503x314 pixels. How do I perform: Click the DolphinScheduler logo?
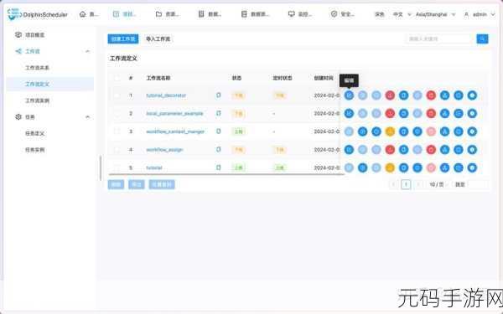pyautogui.click(x=37, y=14)
